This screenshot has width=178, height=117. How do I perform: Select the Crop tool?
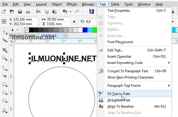coord(5,50)
